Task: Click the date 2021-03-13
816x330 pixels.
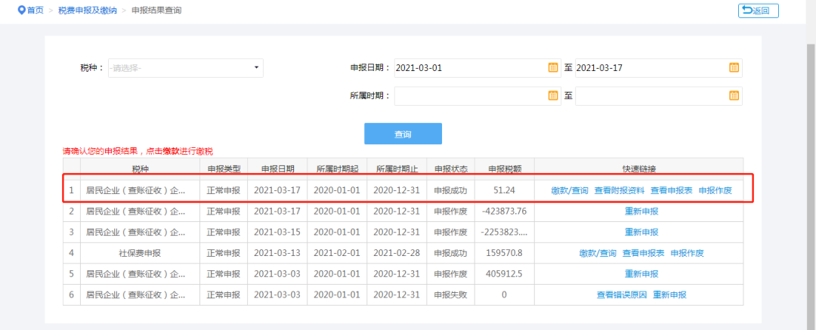Action: pyautogui.click(x=277, y=254)
